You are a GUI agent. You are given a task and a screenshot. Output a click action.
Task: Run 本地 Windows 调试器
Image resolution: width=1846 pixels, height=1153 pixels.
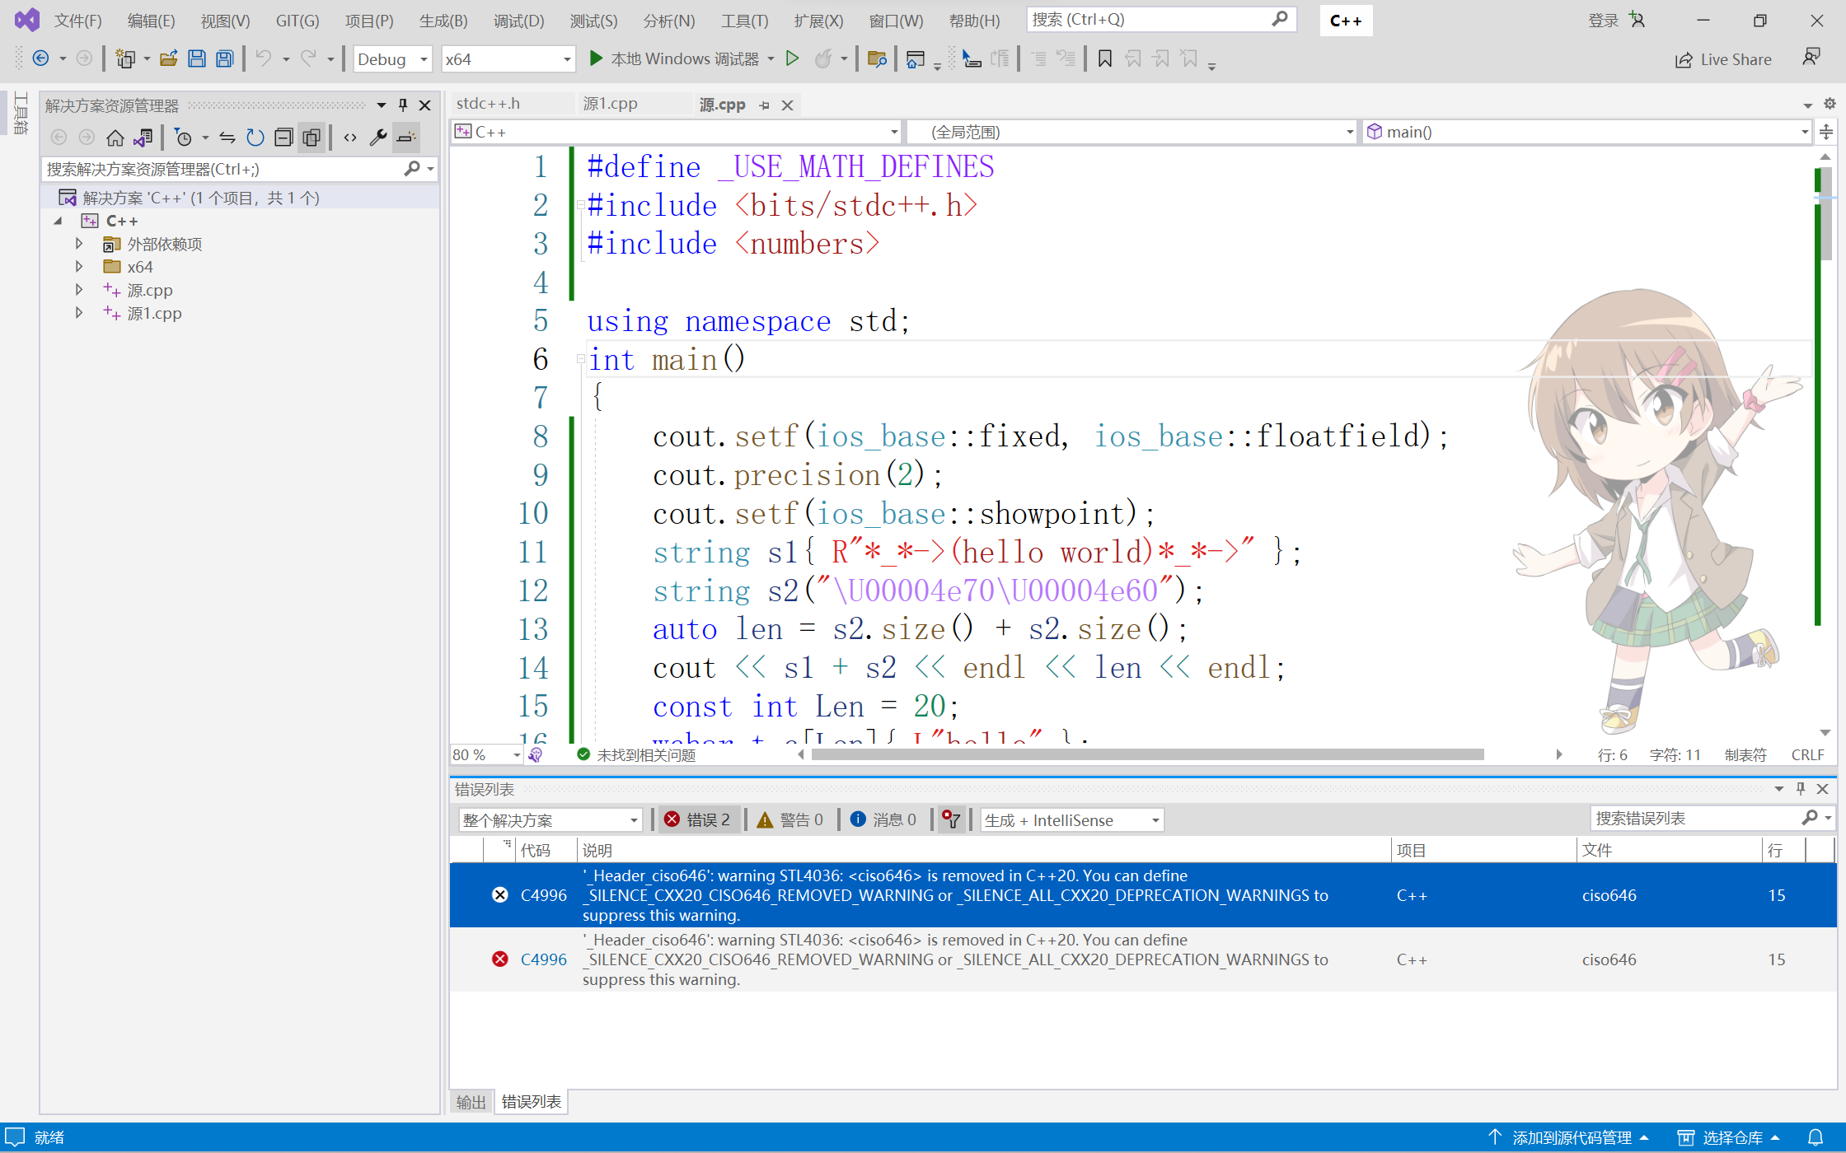point(674,58)
